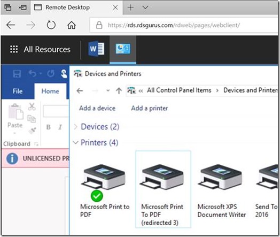Select the Microsoft Print to PDF printer

[x=105, y=190]
